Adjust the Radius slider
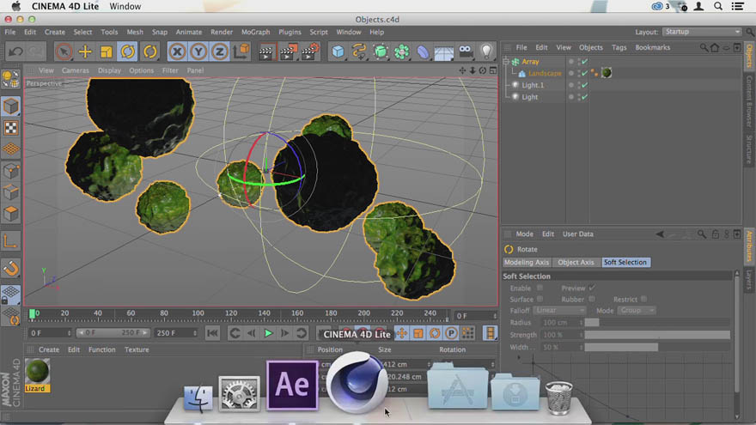 tap(657, 322)
